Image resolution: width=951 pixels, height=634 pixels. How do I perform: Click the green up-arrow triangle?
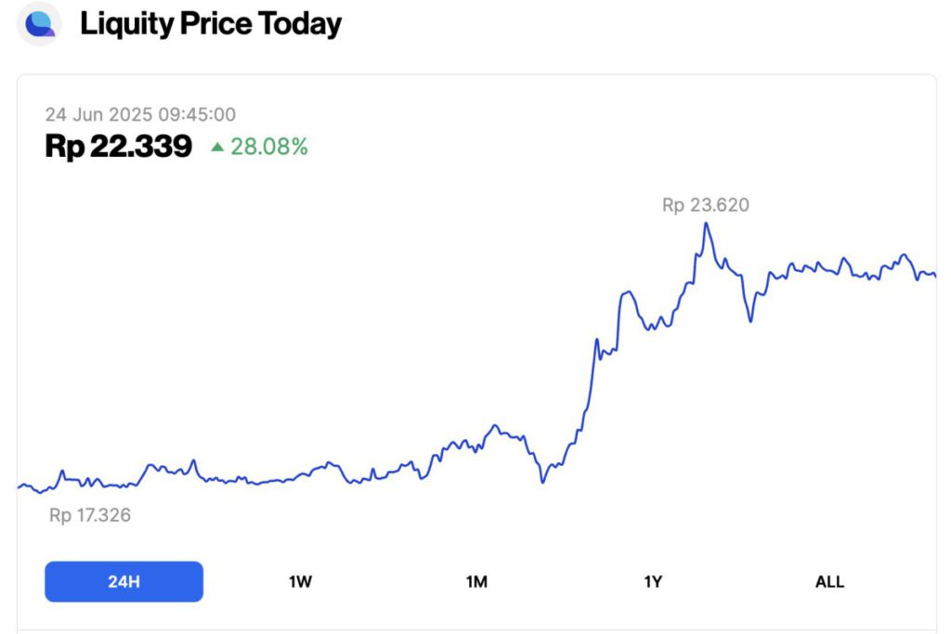point(217,147)
